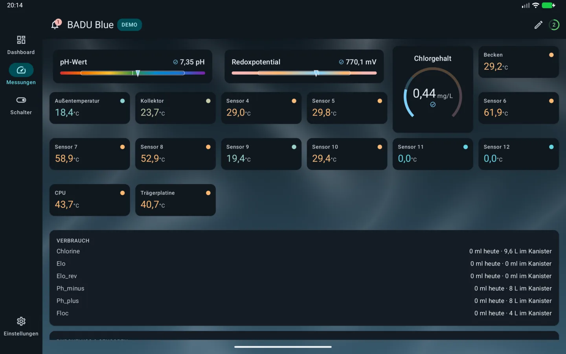Select the Elo_rev consumption row

[x=304, y=276]
